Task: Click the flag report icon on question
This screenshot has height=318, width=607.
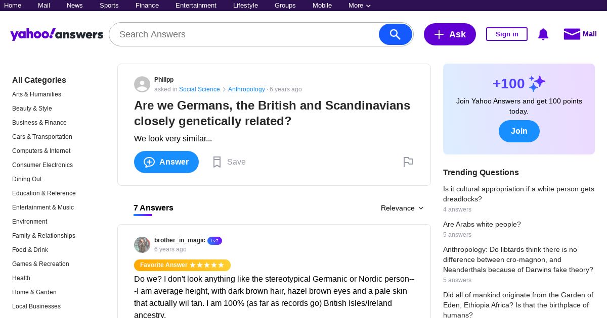Action: pyautogui.click(x=408, y=162)
